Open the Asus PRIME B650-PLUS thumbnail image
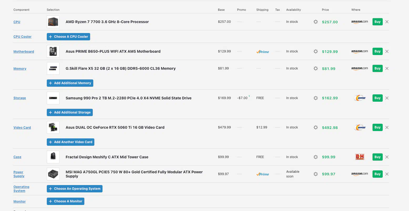Viewport: 409px width, 211px height. click(53, 51)
